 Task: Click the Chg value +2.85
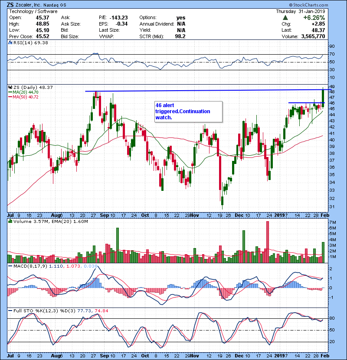point(318,24)
